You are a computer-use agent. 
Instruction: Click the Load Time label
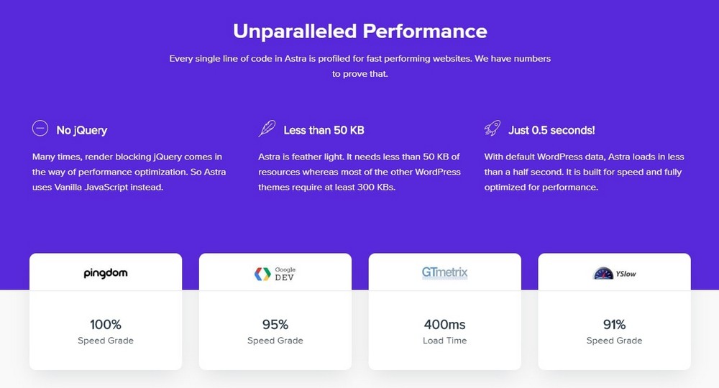click(445, 341)
